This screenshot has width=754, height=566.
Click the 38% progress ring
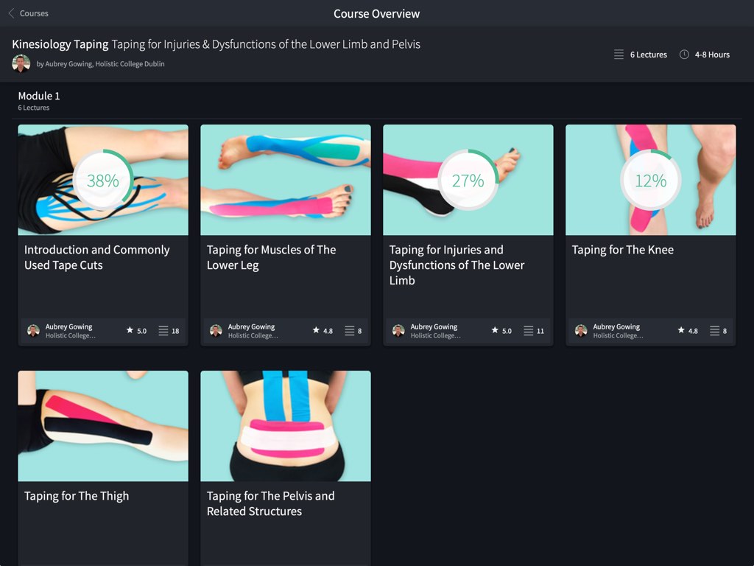103,180
